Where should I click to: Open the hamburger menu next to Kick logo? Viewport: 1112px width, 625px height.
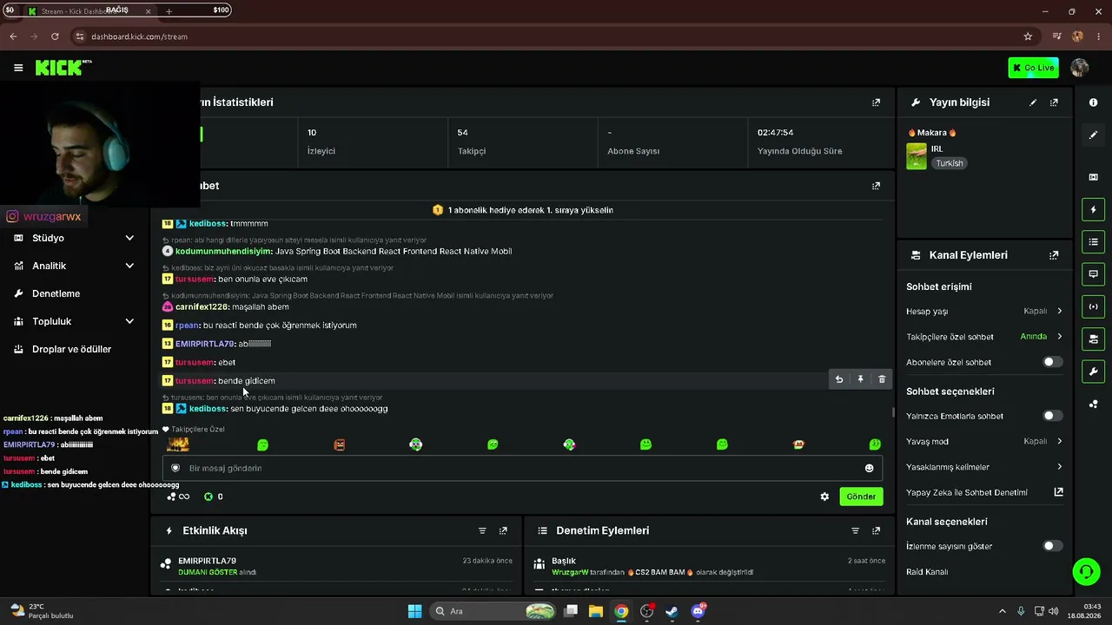(x=18, y=68)
